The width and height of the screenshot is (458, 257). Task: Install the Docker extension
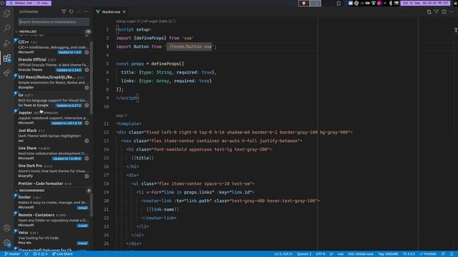pyautogui.click(x=83, y=208)
